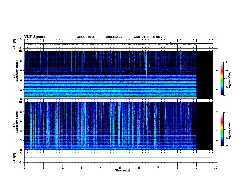Click the black no-data region in ch.2 spectrogram
The height and width of the screenshot is (188, 243).
click(x=205, y=126)
